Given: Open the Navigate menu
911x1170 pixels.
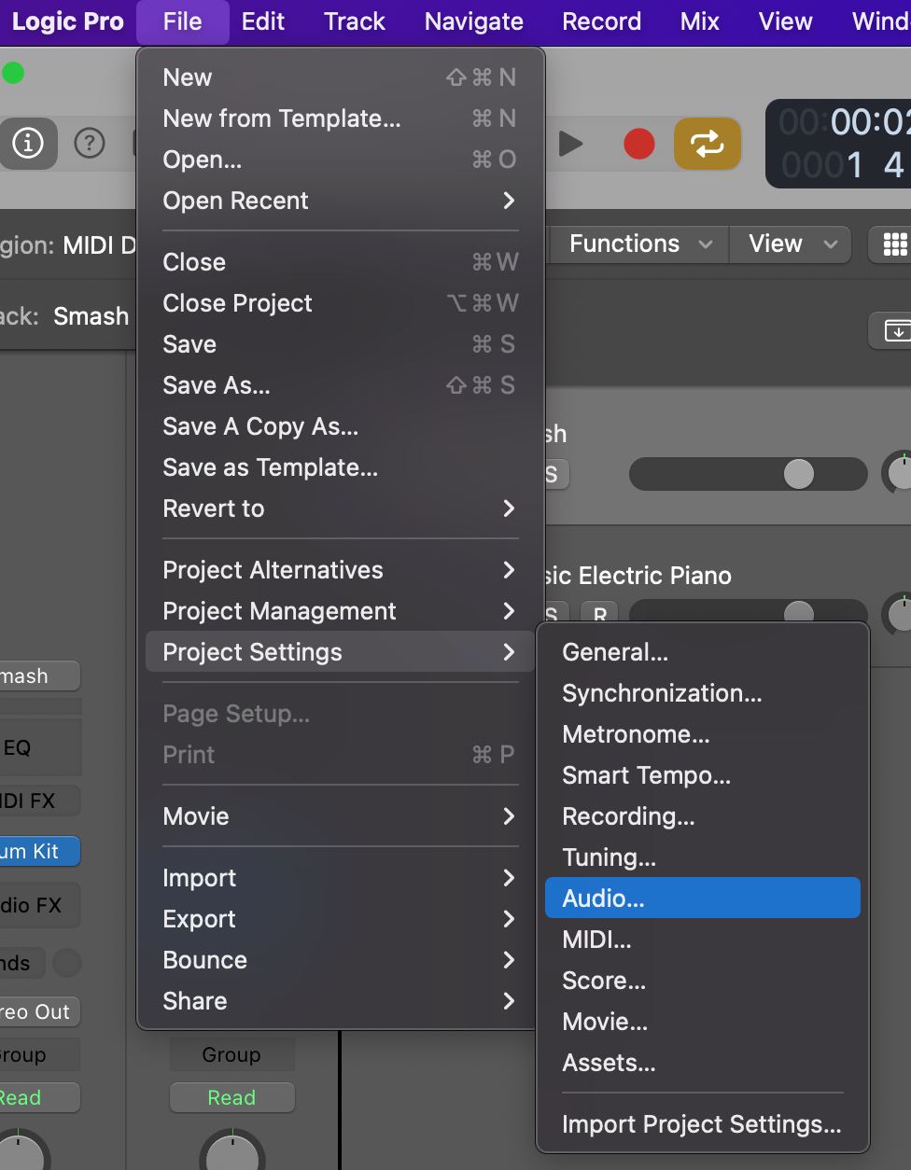Looking at the screenshot, I should click(x=474, y=21).
